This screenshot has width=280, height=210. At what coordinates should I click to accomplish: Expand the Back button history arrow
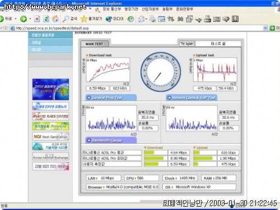[16, 18]
